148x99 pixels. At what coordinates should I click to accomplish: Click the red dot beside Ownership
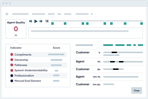pos(12,60)
